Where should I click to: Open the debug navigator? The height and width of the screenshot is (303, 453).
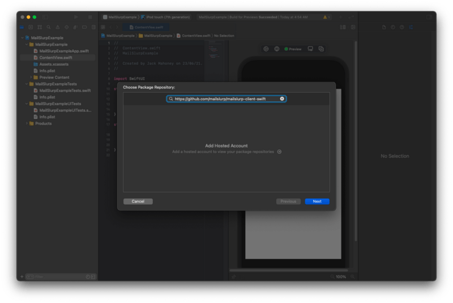75,27
